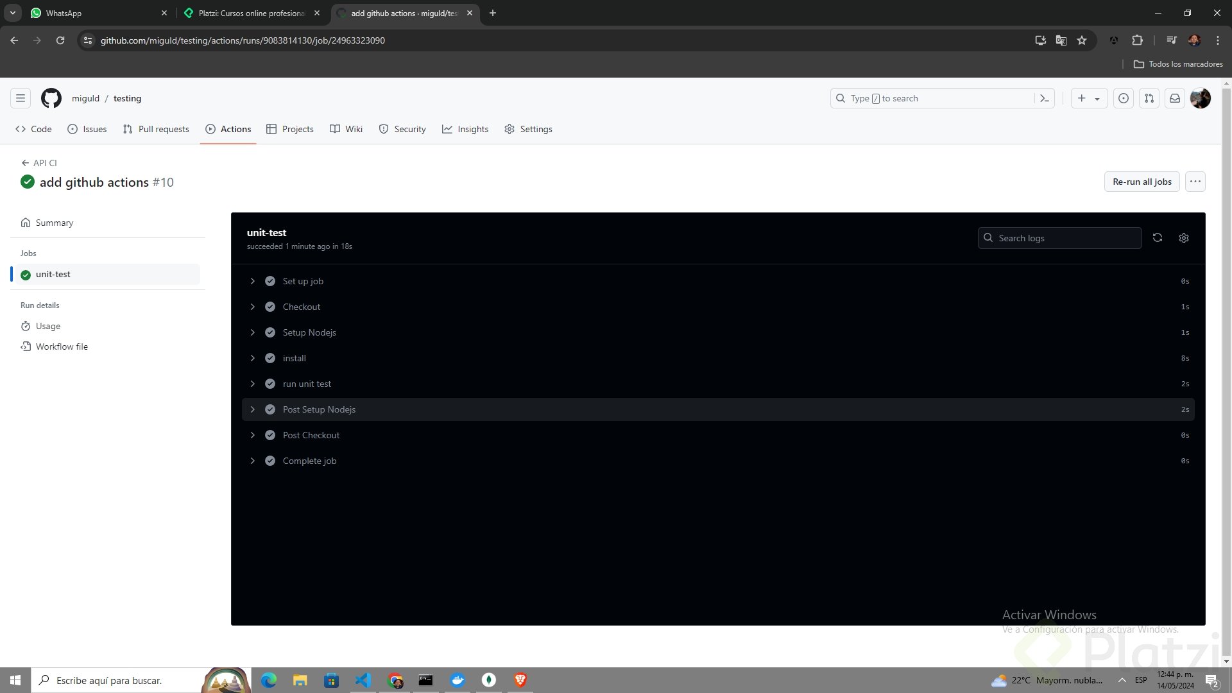Open pull requests icon in header
Viewport: 1232px width, 693px height.
[1149, 98]
